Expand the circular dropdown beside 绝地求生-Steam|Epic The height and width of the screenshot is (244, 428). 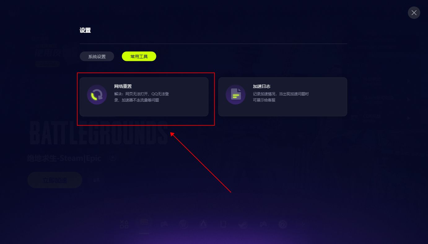113,158
